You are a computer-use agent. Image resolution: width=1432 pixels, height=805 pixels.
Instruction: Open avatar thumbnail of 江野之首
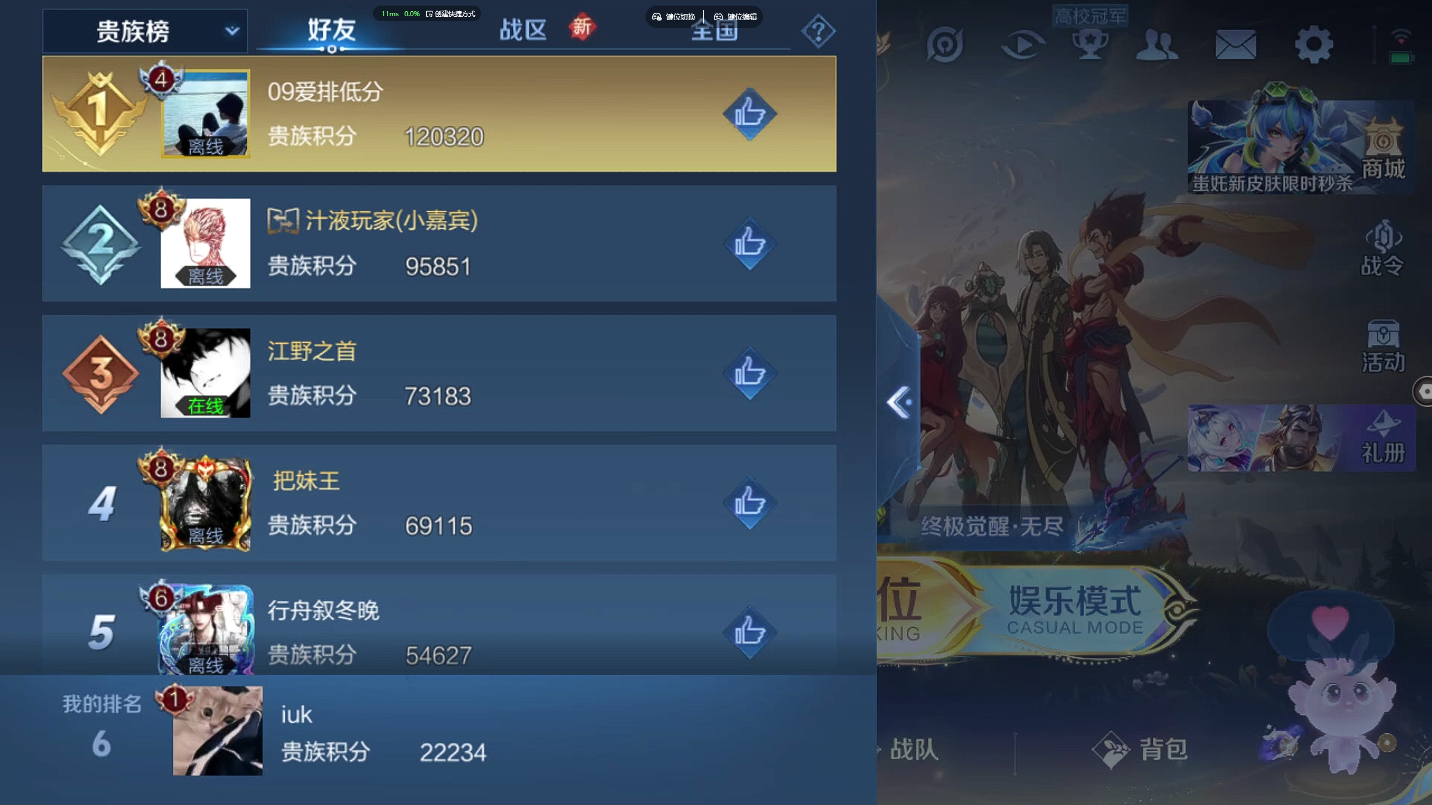(x=205, y=373)
